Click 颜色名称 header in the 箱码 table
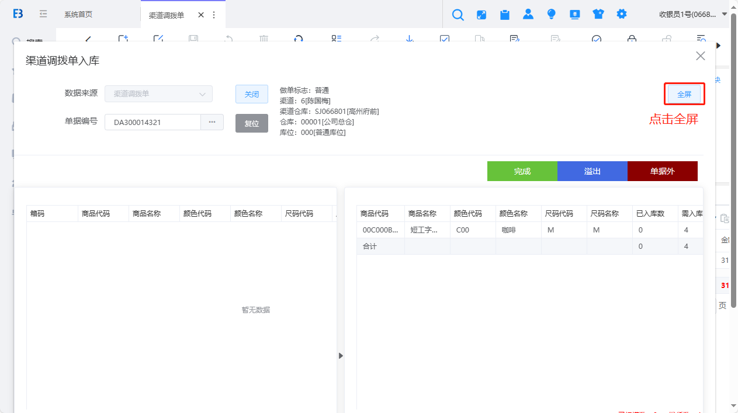The image size is (738, 413). tap(256, 214)
